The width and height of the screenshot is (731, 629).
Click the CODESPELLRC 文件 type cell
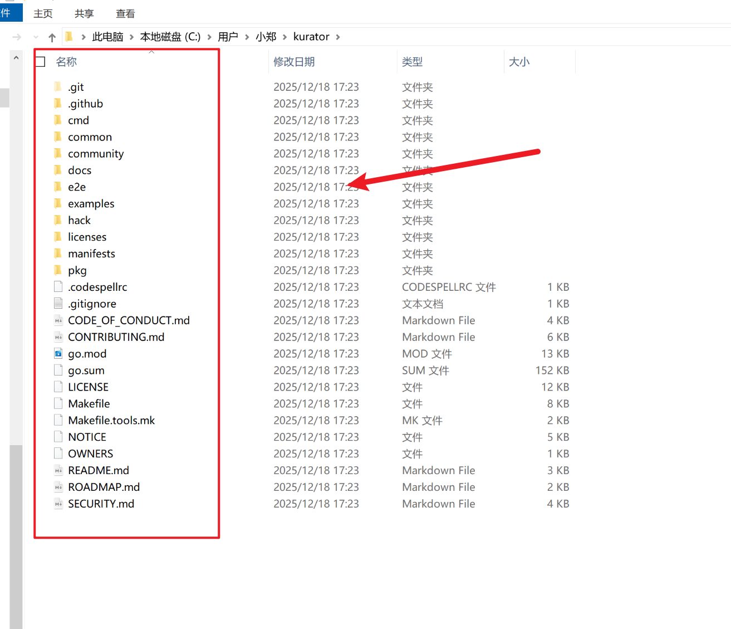click(x=449, y=287)
